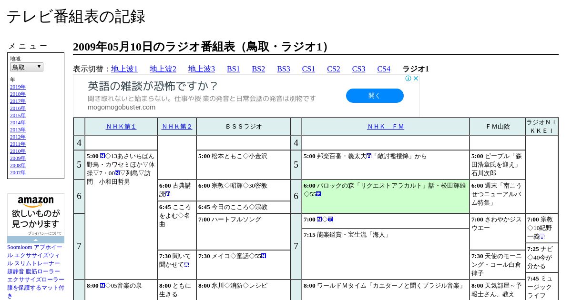
Task: Click the 7:30 聞いて聞かせて program cell
Action: pos(177,265)
